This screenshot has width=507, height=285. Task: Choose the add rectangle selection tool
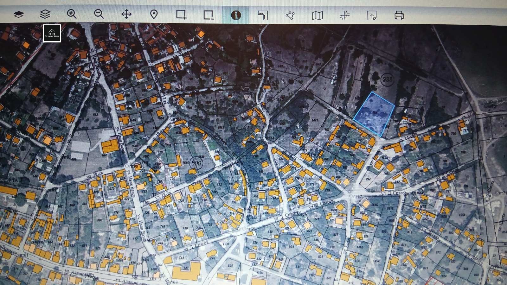pos(181,15)
